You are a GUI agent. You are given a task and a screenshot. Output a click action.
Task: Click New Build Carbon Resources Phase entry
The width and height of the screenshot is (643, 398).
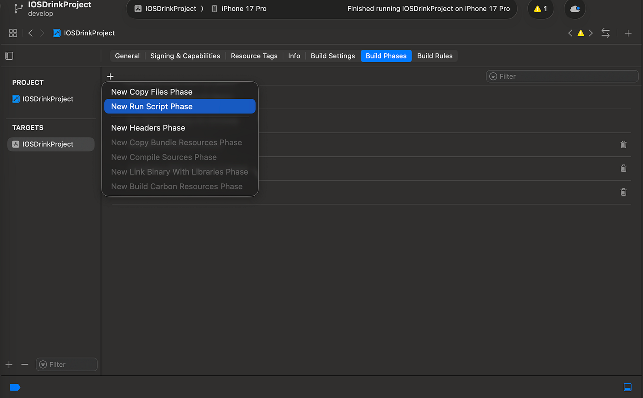tap(180, 187)
